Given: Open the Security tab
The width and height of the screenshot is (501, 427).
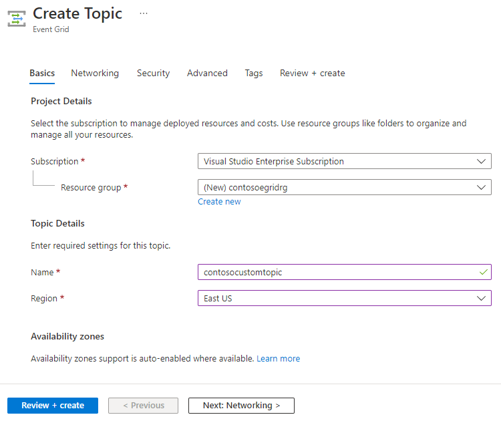Looking at the screenshot, I should tap(153, 73).
